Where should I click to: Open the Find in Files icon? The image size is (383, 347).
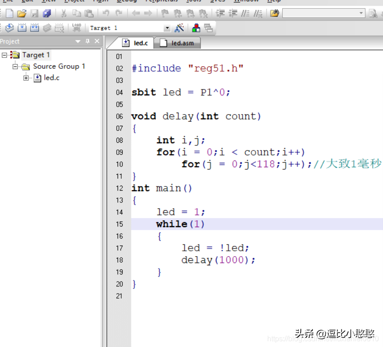(274, 13)
